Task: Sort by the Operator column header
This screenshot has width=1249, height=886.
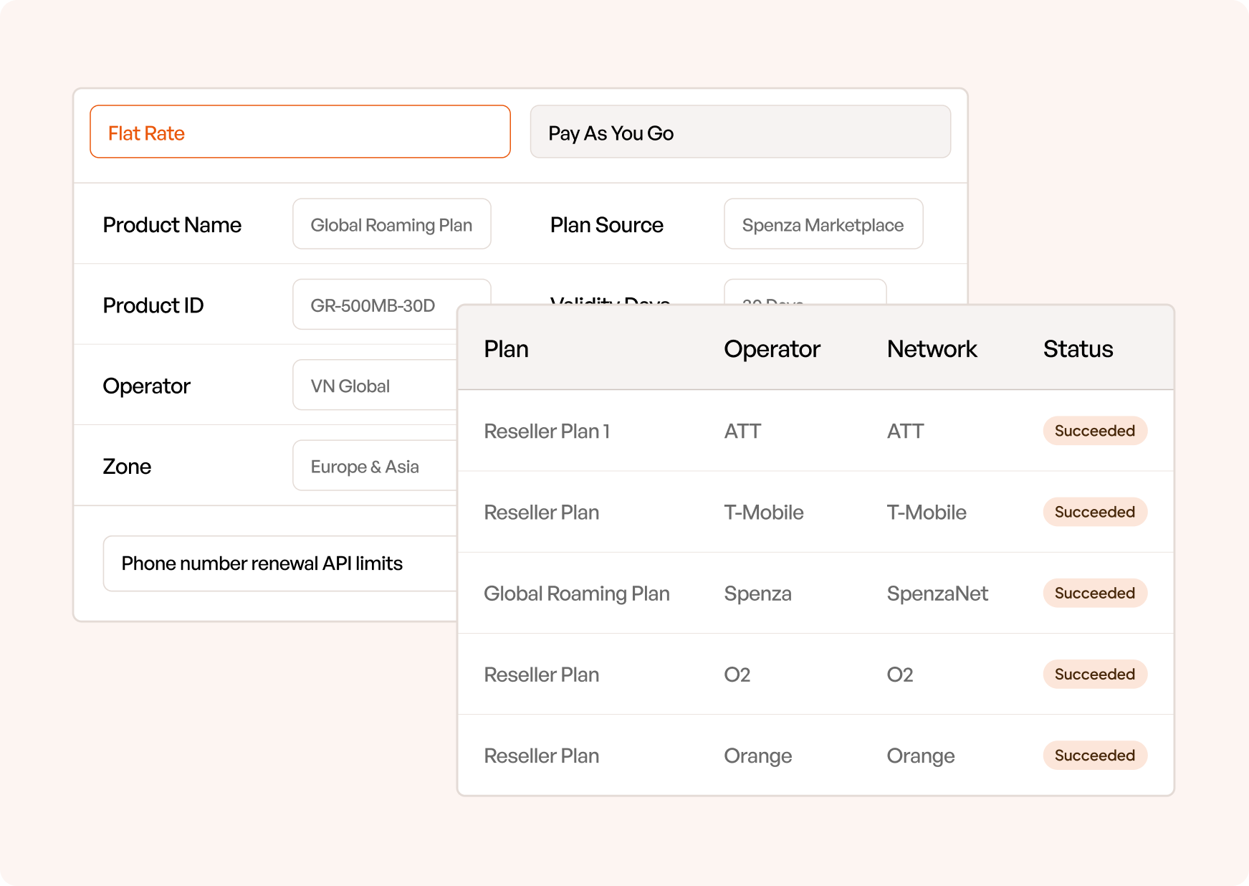Action: pyautogui.click(x=771, y=349)
